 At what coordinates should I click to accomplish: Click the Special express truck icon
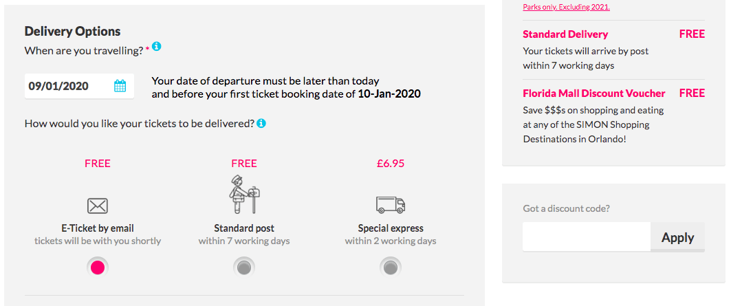tap(390, 204)
